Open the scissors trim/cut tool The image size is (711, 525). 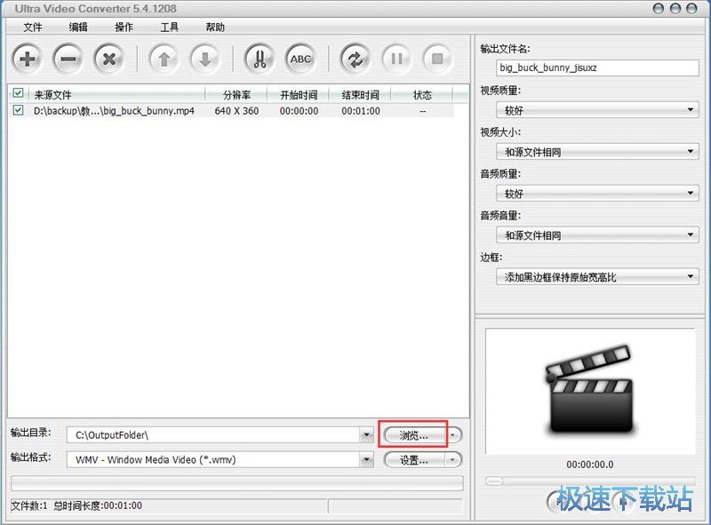260,59
